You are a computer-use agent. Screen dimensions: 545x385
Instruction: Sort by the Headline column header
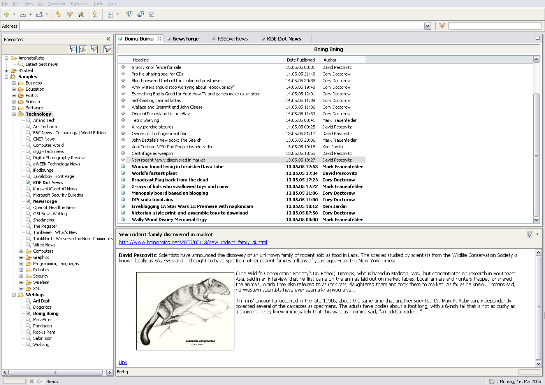coord(206,60)
